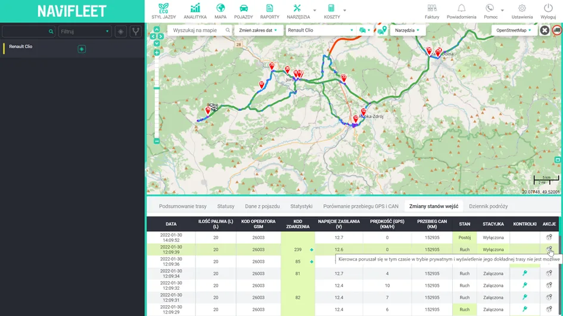
Task: Open the Filtruj dropdown
Action: click(x=85, y=32)
